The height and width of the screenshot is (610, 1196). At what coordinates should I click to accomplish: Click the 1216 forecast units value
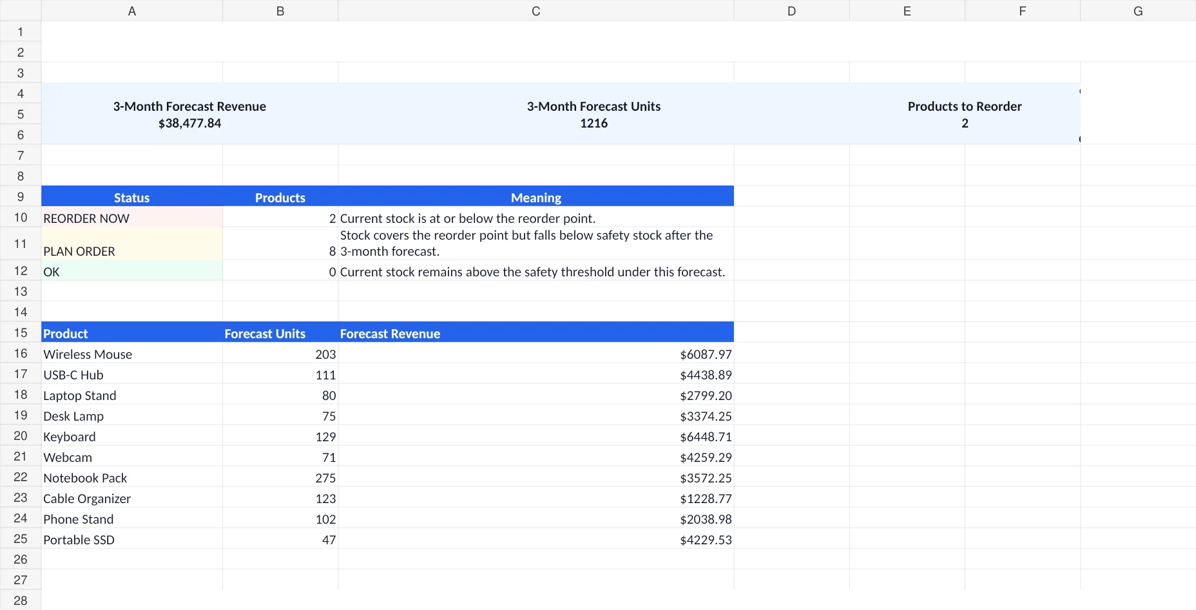point(593,123)
